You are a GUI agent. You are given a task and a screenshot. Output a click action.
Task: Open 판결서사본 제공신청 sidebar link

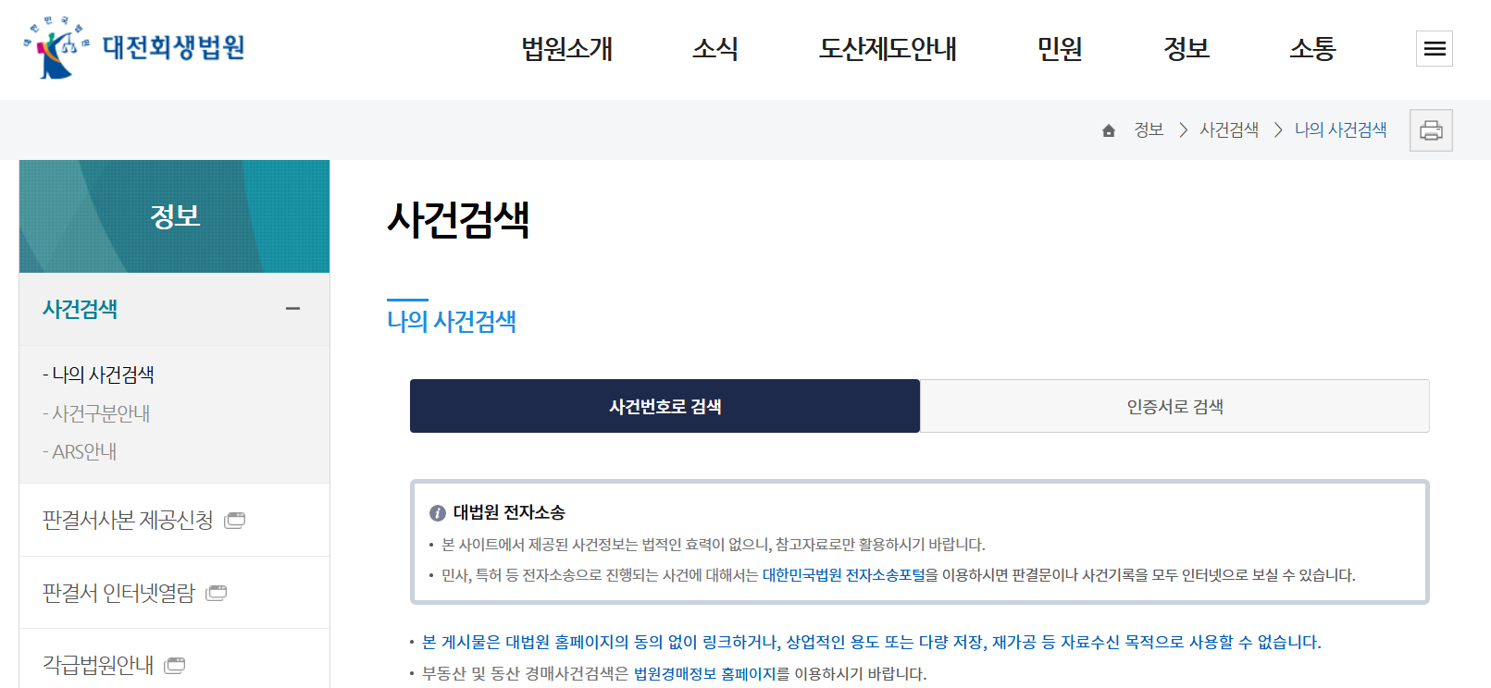(128, 520)
